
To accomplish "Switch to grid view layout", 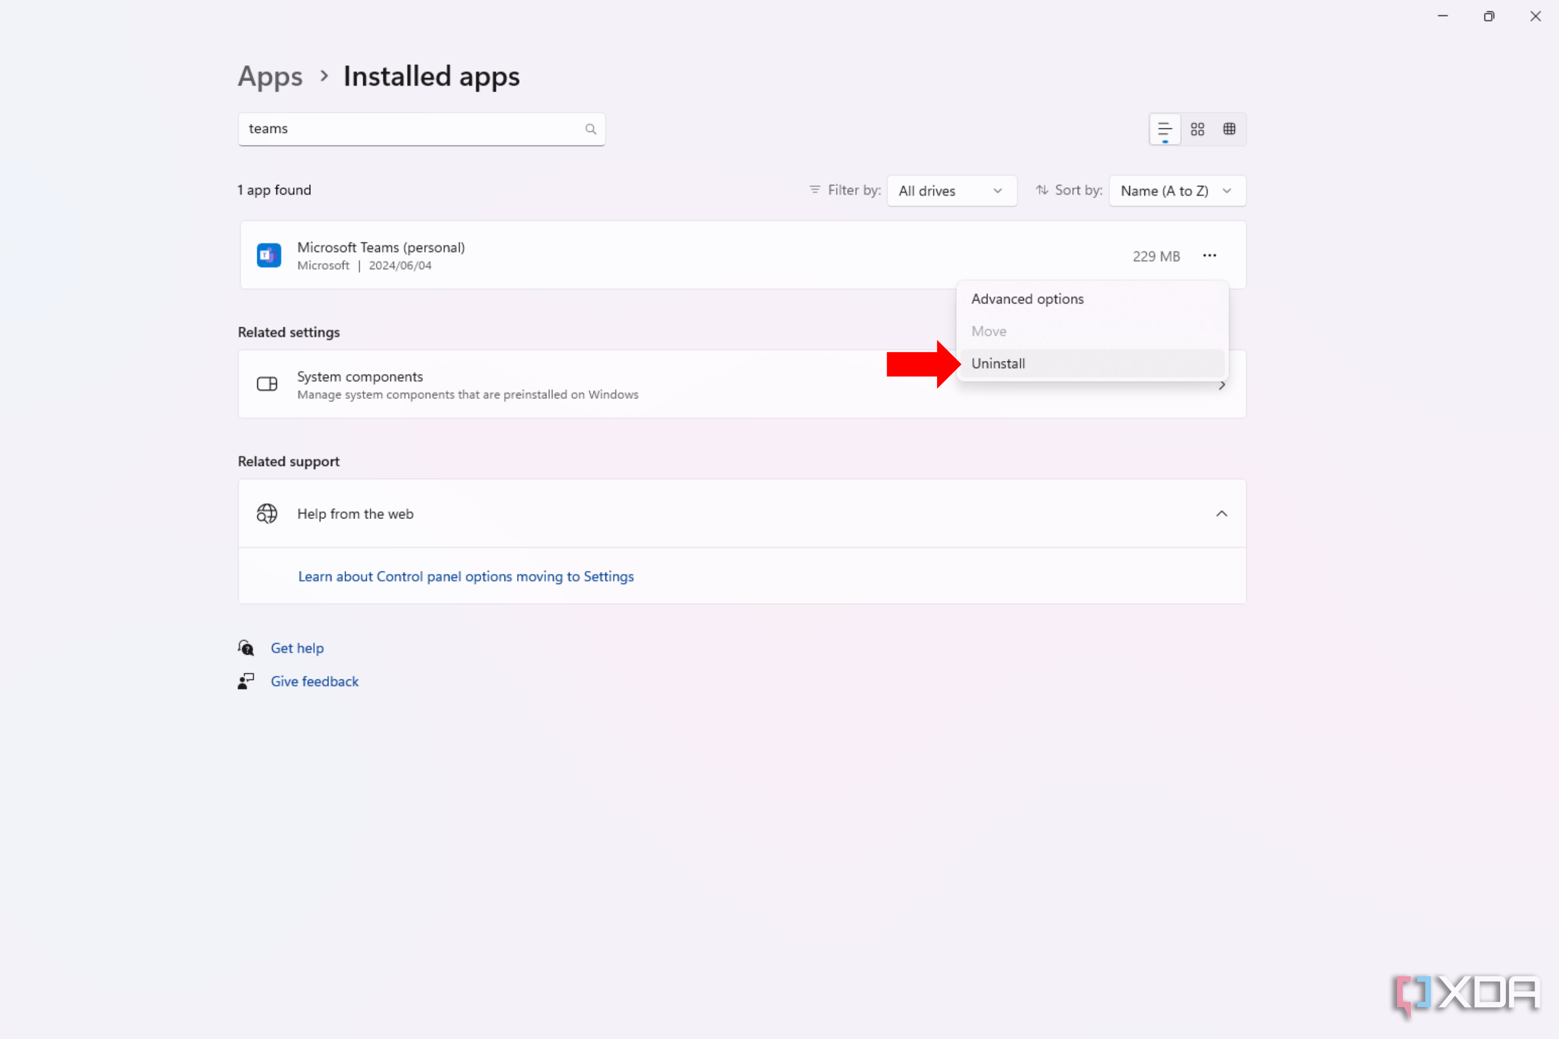I will (1197, 128).
